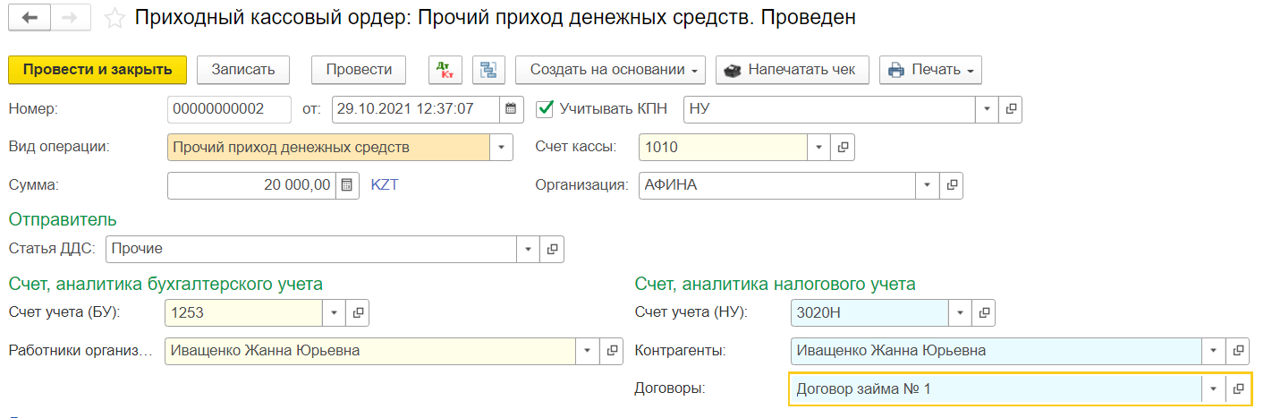
Task: Expand the Вид операции dropdown
Action: [x=501, y=147]
